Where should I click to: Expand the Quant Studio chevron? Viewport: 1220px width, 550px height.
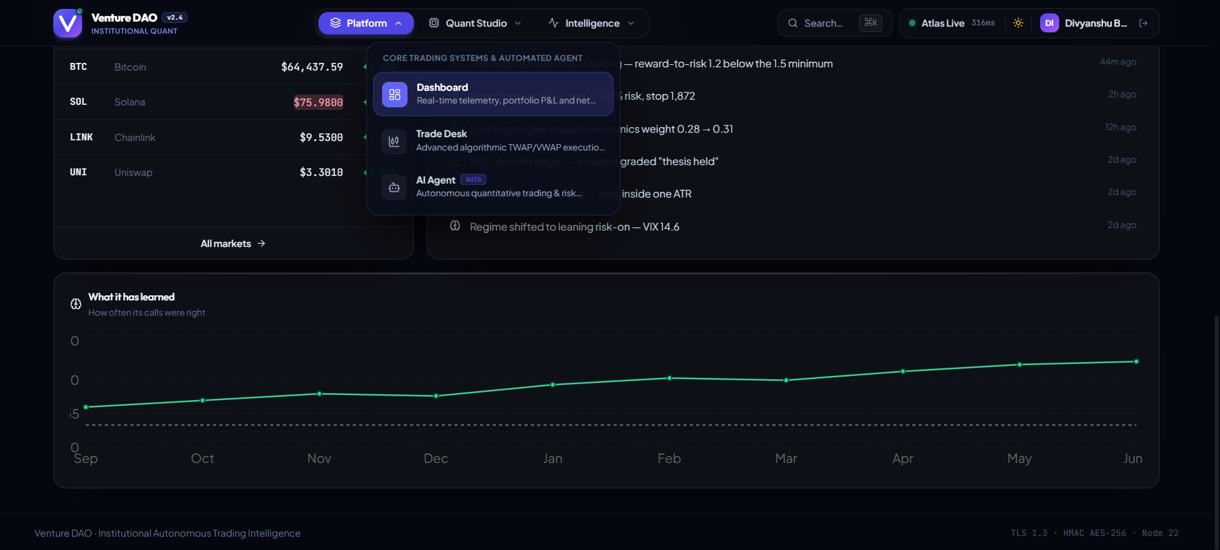click(517, 23)
